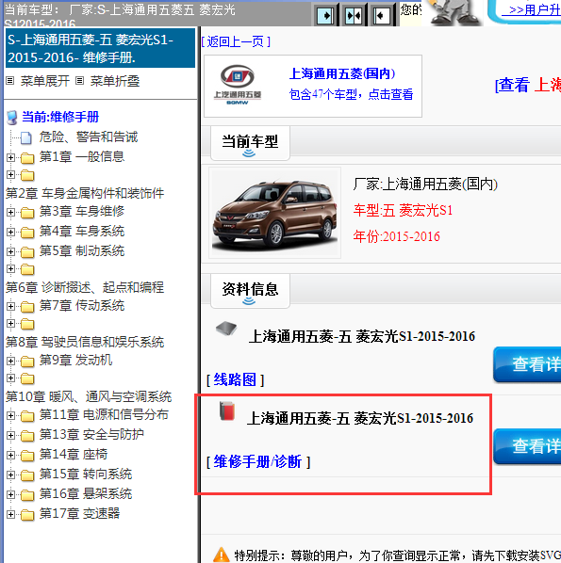561x563 pixels.
Task: Click the folder icon for 第17章 变速器
Action: [27, 515]
